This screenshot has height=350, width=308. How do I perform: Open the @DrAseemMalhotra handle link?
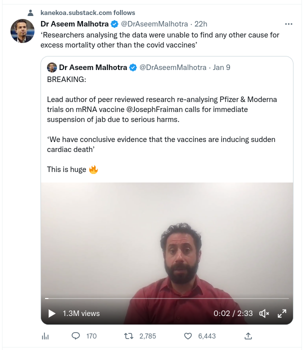click(154, 24)
